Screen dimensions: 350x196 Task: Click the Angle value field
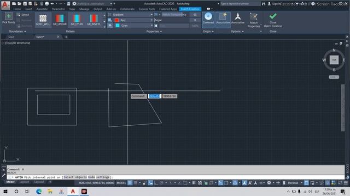point(195,20)
